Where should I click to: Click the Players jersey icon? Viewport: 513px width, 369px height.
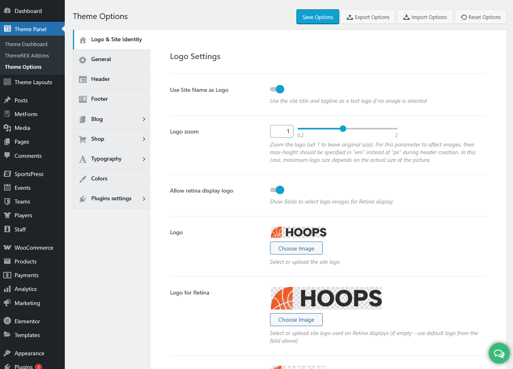point(7,215)
